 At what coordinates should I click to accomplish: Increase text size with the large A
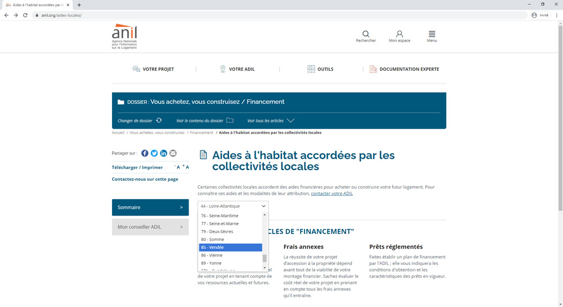(186, 167)
